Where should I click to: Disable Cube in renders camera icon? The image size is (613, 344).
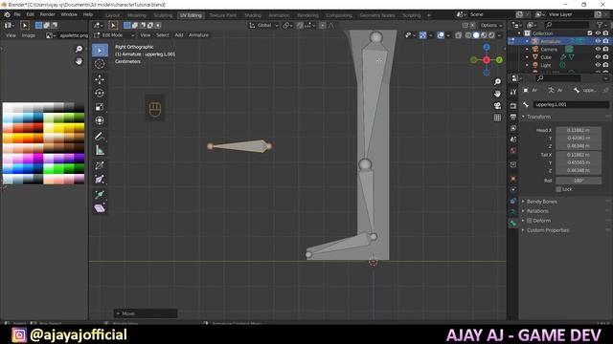[x=605, y=57]
